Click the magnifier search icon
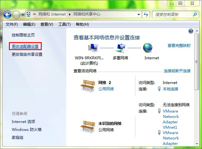The image size is (202, 149). pos(195,14)
